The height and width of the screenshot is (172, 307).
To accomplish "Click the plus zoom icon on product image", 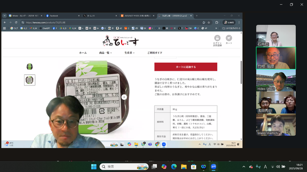I will pyautogui.click(x=124, y=97).
